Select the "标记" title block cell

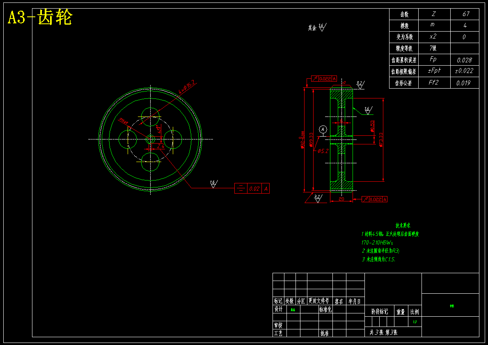click(278, 301)
